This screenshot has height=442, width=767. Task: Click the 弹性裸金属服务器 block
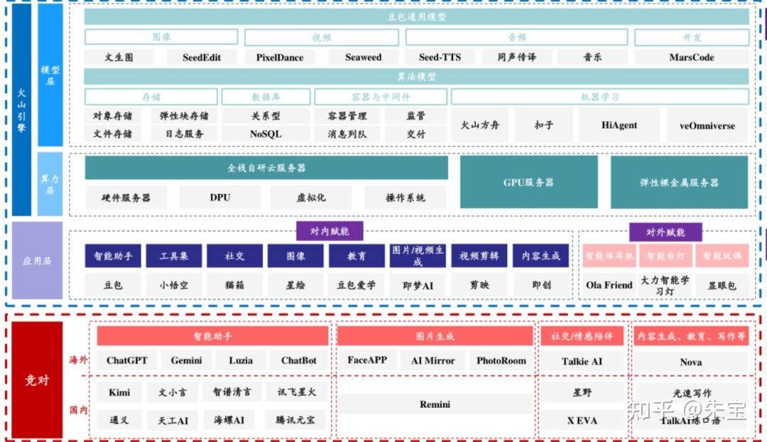point(679,182)
